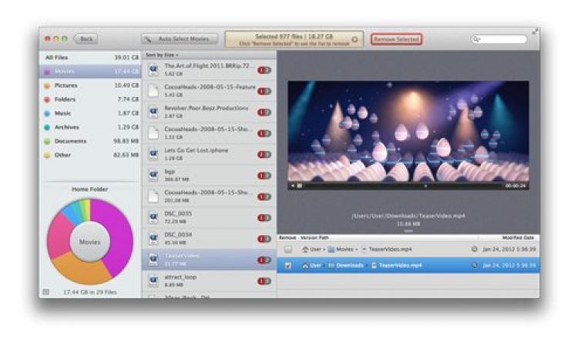Click file icon for The.Art.of.Flight
The height and width of the screenshot is (352, 578).
(153, 69)
